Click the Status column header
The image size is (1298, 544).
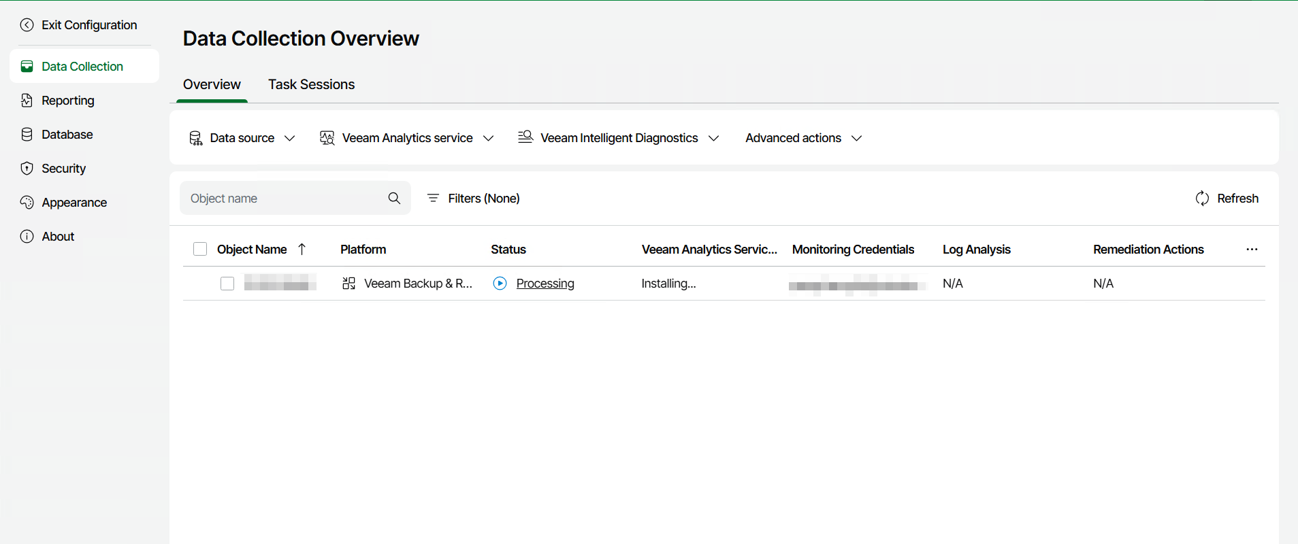[508, 250]
